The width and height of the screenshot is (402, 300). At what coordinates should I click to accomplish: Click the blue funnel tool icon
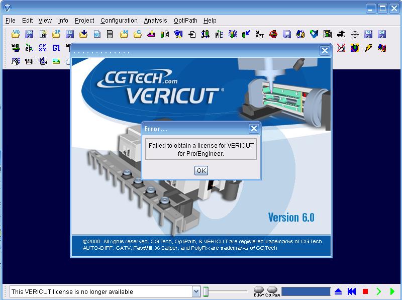click(178, 34)
